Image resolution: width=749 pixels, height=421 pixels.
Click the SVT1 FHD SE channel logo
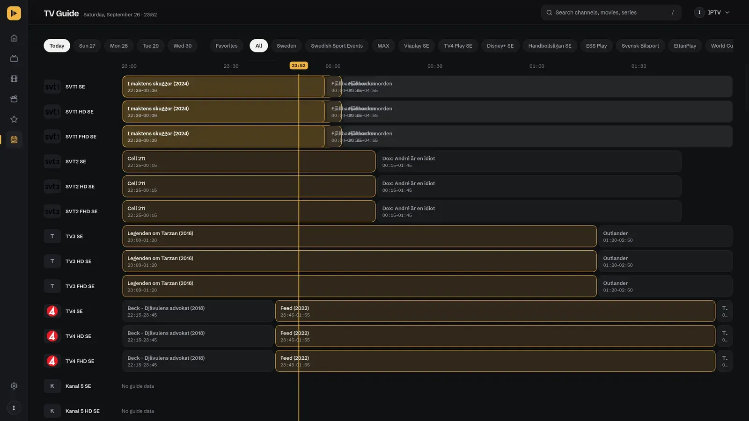(52, 137)
